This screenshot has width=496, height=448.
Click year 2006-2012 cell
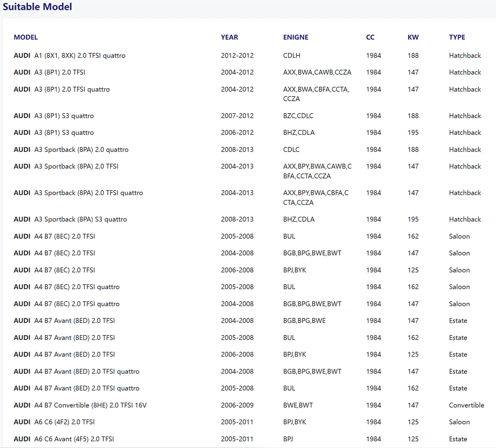tap(237, 133)
